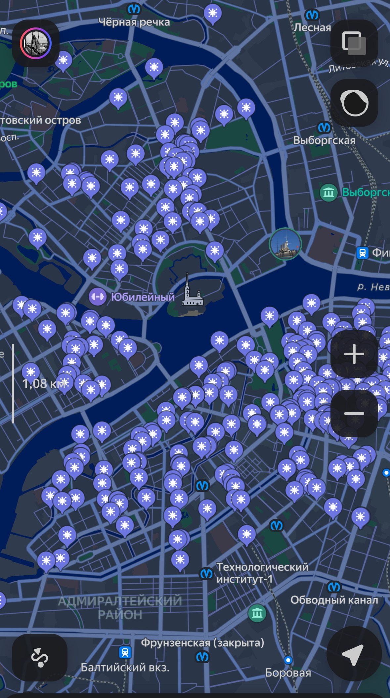
Task: Select the Фрунзенская (закрыта) metro icon
Action: [202, 657]
